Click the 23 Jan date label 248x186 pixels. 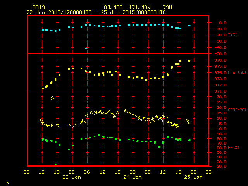72,177
